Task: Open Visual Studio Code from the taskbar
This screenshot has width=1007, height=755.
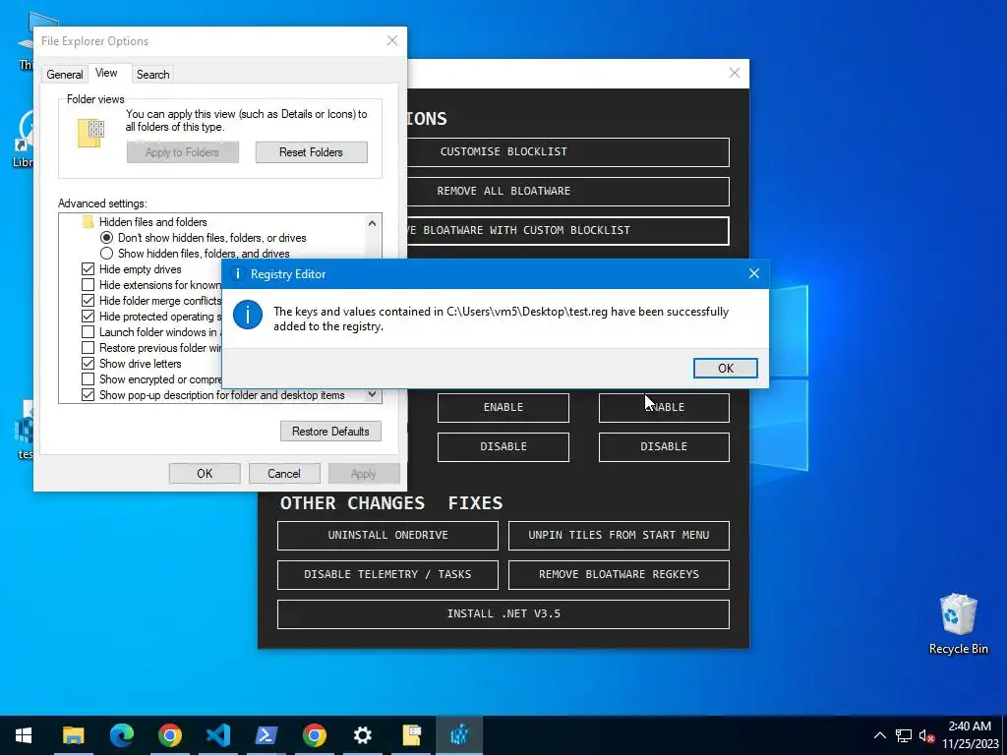Action: pyautogui.click(x=217, y=735)
